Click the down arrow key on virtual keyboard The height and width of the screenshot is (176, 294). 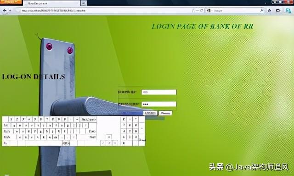point(109,143)
